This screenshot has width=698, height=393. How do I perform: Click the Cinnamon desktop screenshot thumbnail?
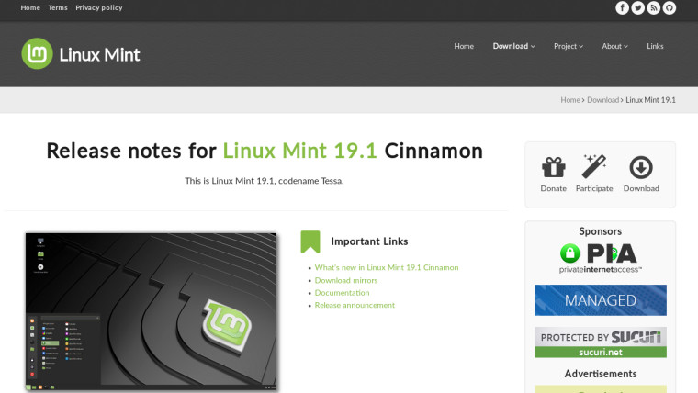pos(151,311)
